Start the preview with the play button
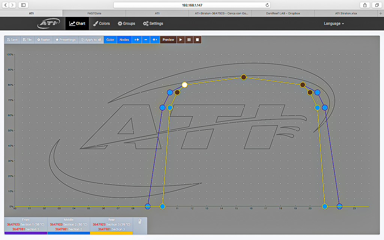The image size is (384, 240). point(181,40)
